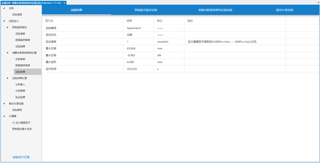
Task: Close the 金属材料 test method document tab
Action: [65, 3]
